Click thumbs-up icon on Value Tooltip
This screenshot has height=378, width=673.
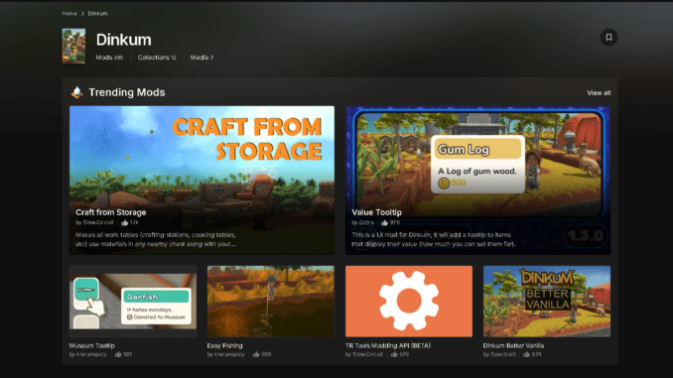coord(384,222)
